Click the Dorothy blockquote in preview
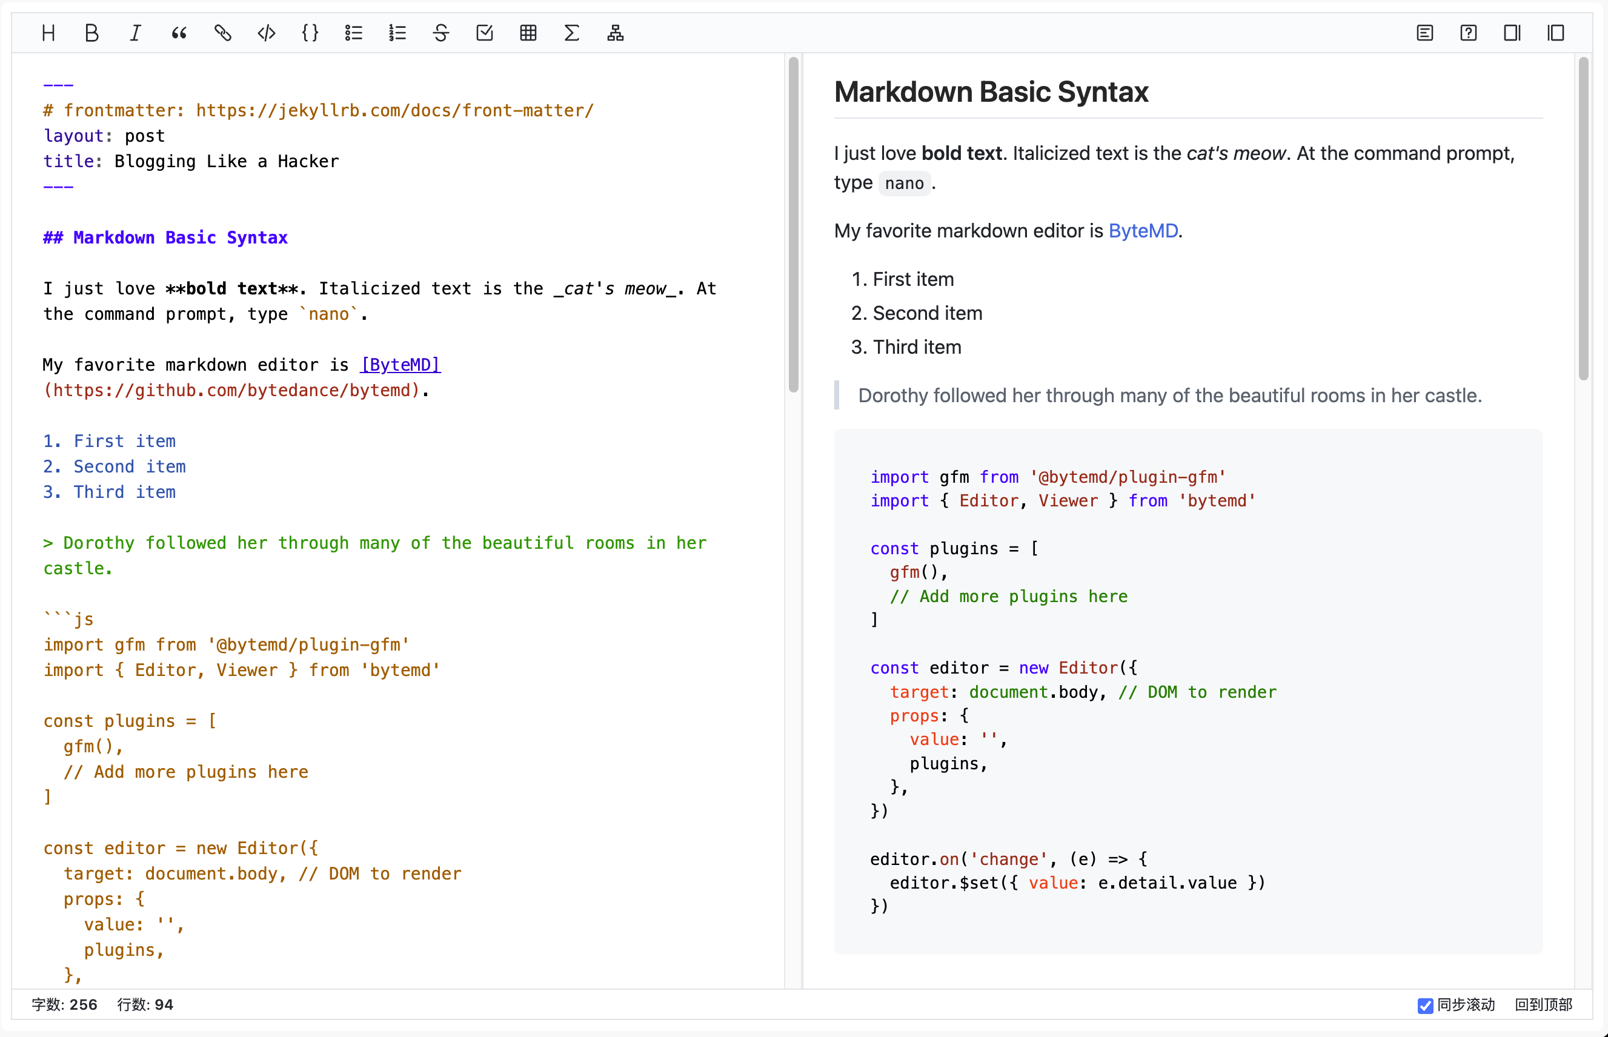Image resolution: width=1608 pixels, height=1037 pixels. 1169,396
